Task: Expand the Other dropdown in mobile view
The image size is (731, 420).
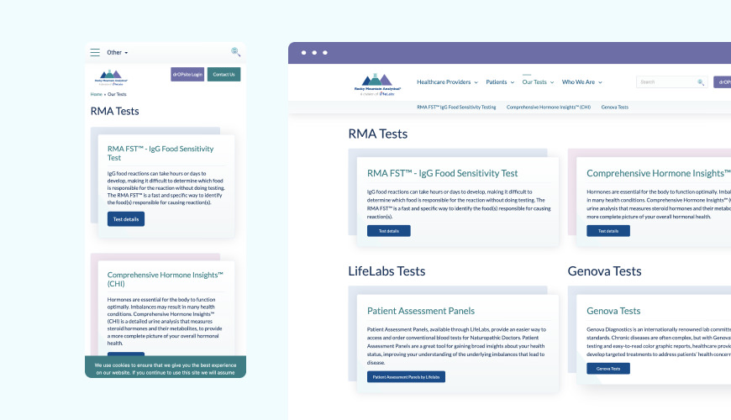Action: (x=118, y=53)
